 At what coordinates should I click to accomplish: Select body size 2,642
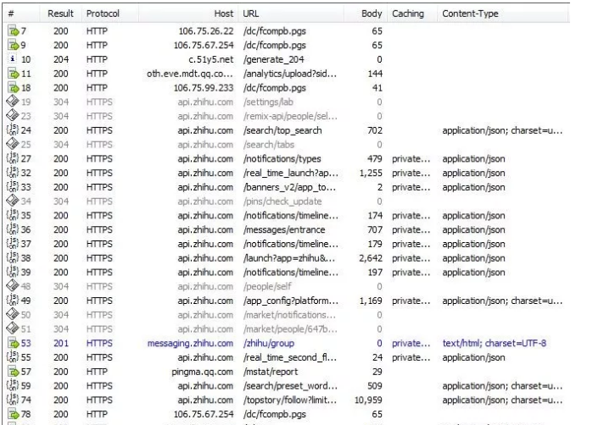click(371, 258)
